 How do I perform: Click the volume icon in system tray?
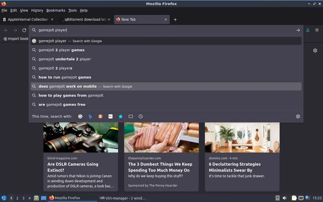(285, 198)
